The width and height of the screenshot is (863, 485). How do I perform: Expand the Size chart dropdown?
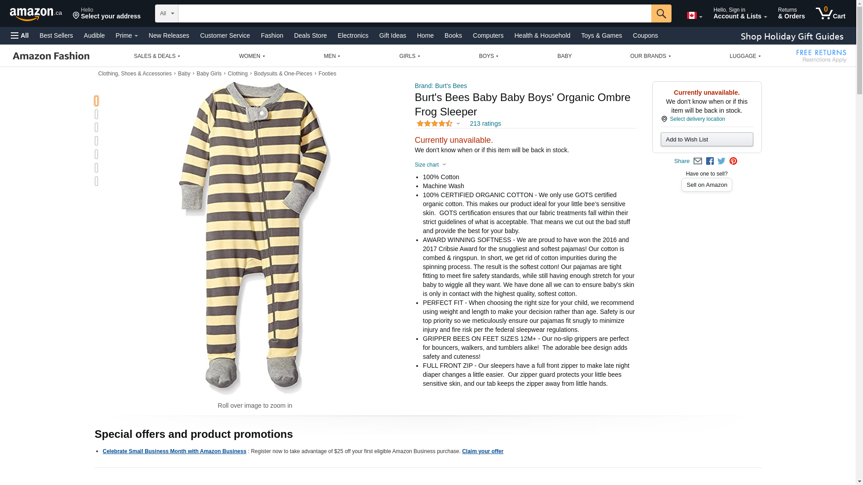[x=430, y=165]
